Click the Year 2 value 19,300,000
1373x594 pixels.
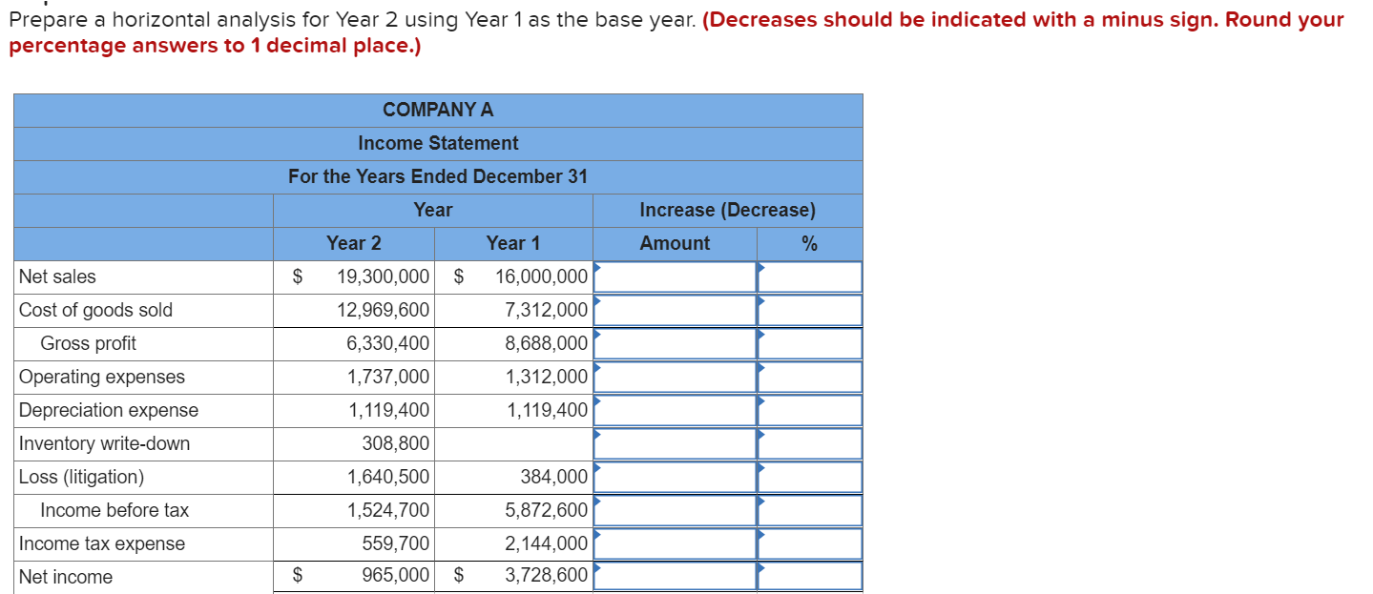click(383, 277)
